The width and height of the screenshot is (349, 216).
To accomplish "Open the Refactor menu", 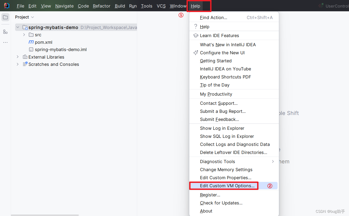I will [x=101, y=6].
